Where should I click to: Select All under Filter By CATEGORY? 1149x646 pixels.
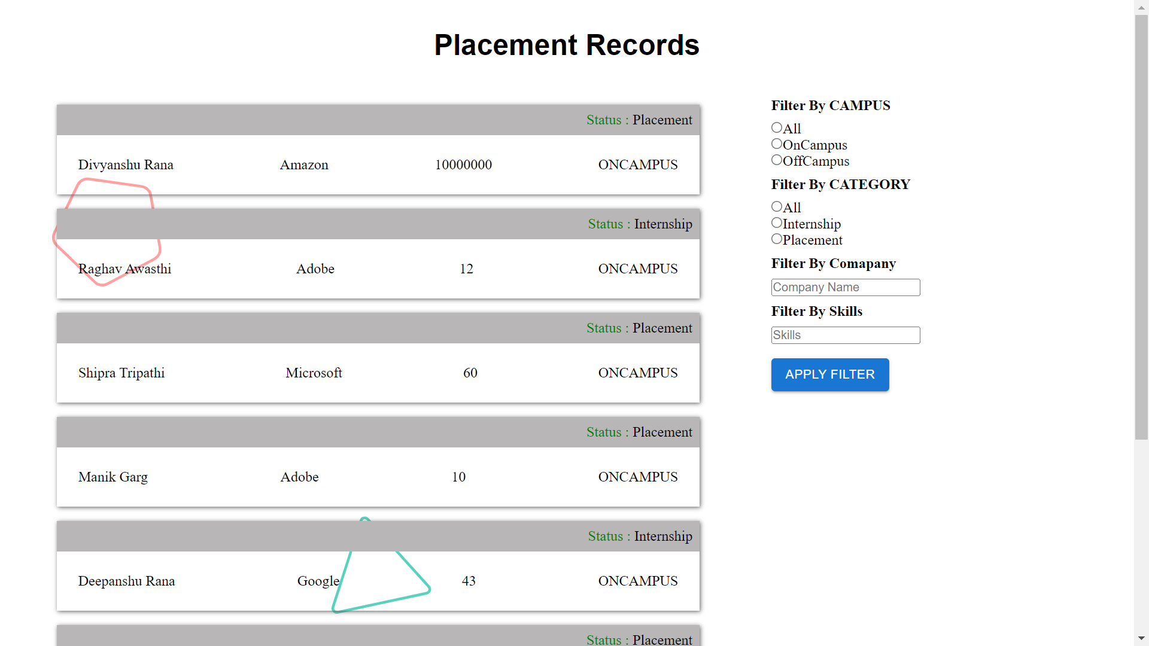[777, 206]
